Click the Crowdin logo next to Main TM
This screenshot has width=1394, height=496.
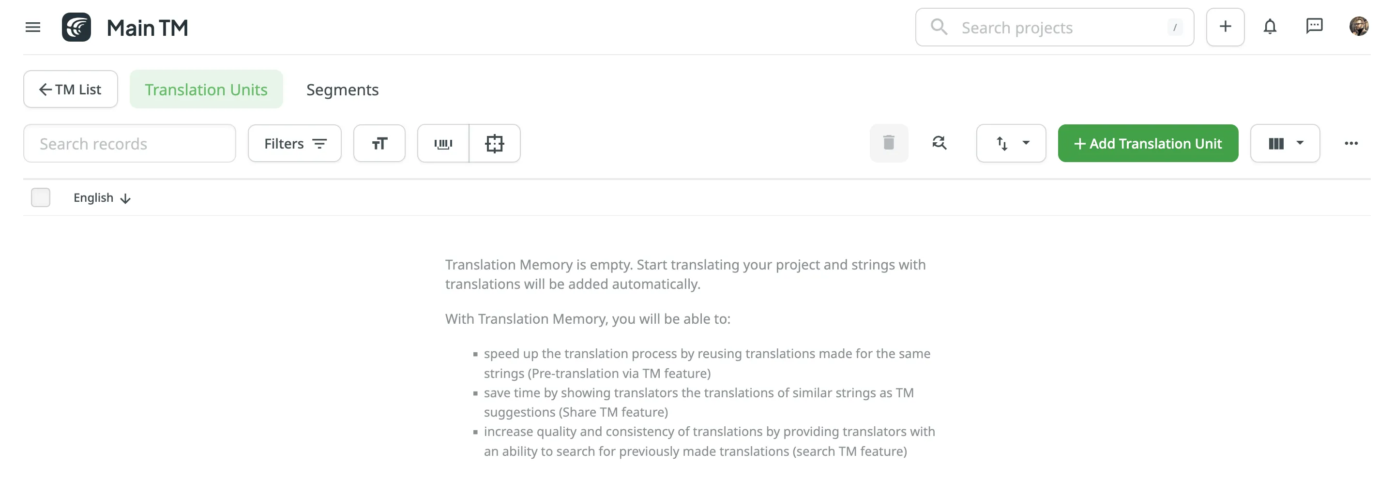click(76, 27)
